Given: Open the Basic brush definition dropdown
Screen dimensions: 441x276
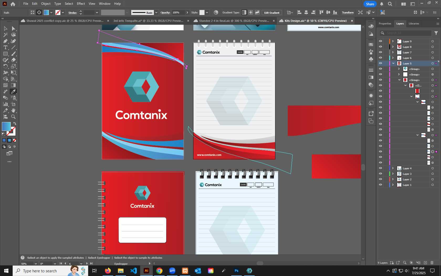Looking at the screenshot, I should [x=156, y=12].
